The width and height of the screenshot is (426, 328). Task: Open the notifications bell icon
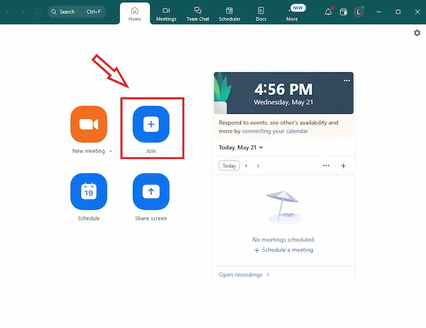(x=329, y=12)
